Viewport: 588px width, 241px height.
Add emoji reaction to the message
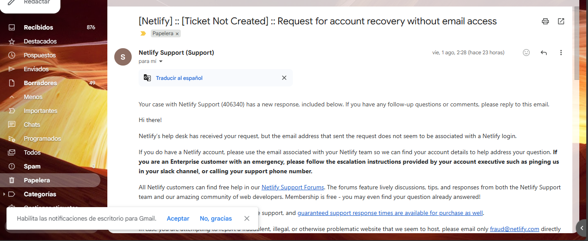click(526, 53)
